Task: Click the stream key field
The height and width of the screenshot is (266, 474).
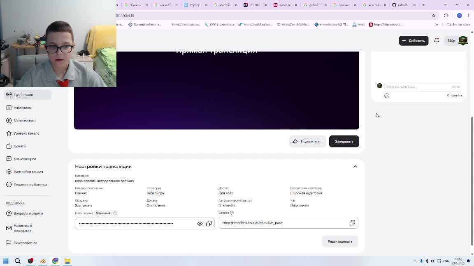Action: pyautogui.click(x=144, y=223)
